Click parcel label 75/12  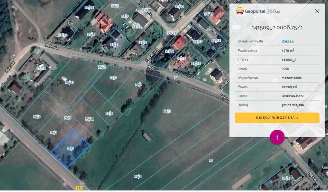pos(41,68)
